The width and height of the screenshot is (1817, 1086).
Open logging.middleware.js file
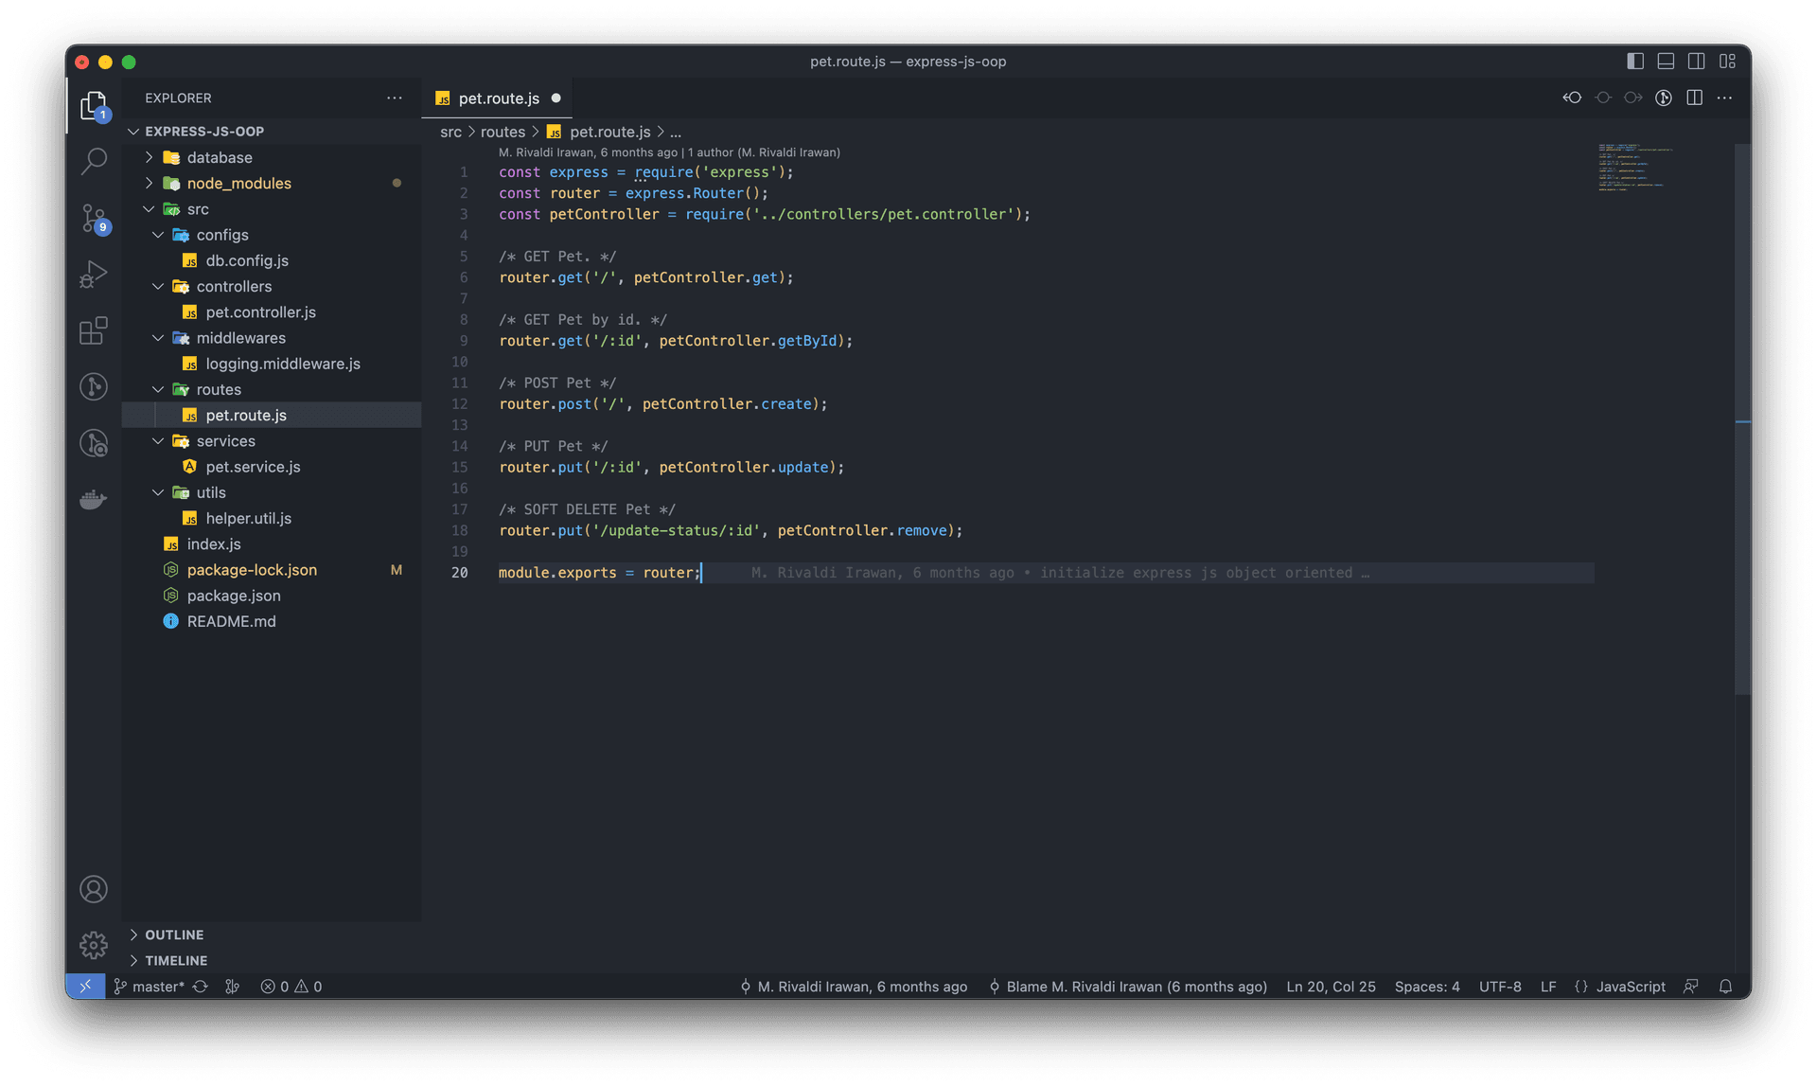tap(282, 364)
